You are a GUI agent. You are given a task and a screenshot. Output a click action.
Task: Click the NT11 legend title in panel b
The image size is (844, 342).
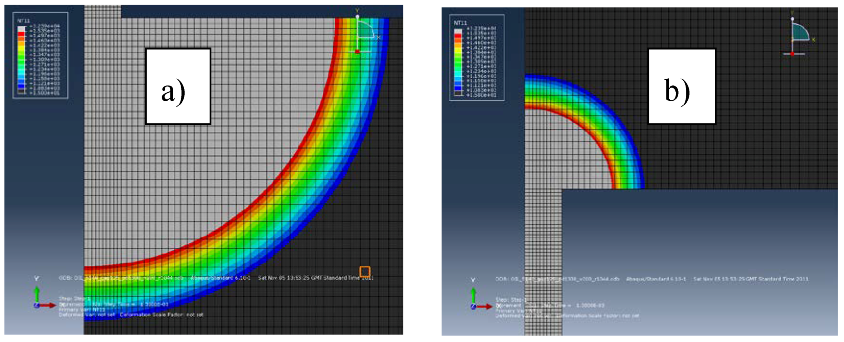pos(460,23)
